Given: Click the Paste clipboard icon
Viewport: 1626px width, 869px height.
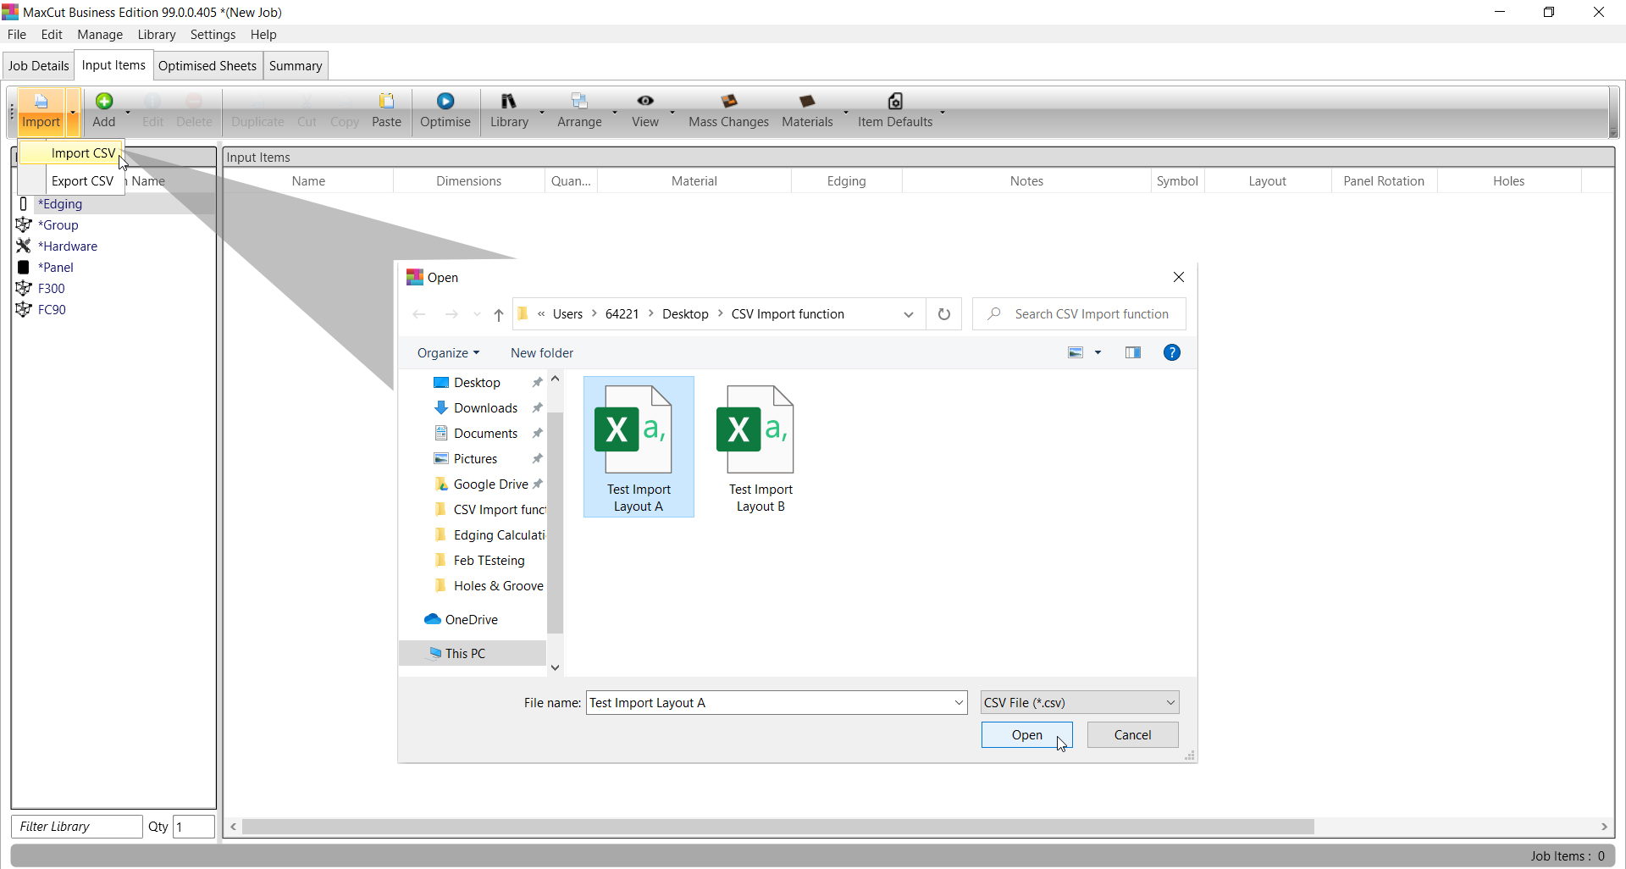Looking at the screenshot, I should tap(386, 102).
